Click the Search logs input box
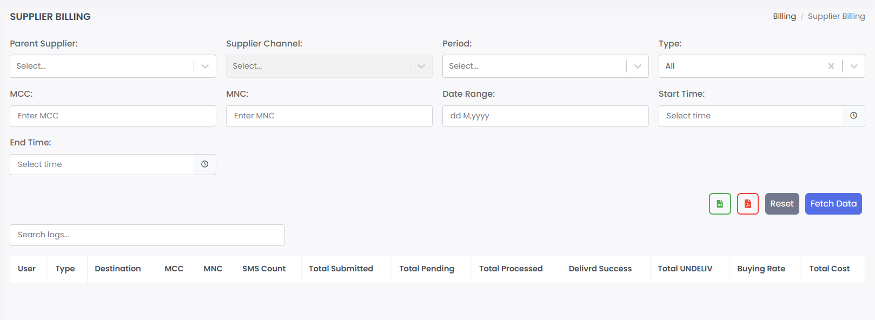 (x=147, y=235)
